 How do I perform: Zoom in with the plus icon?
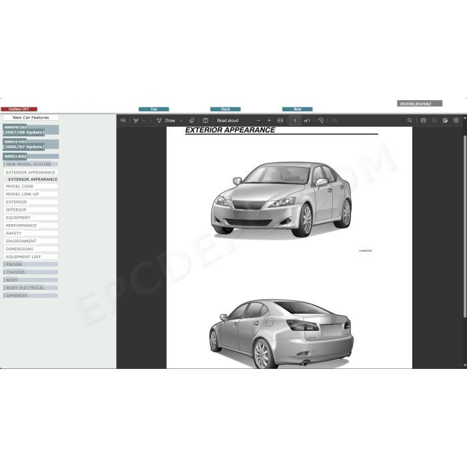(x=269, y=120)
